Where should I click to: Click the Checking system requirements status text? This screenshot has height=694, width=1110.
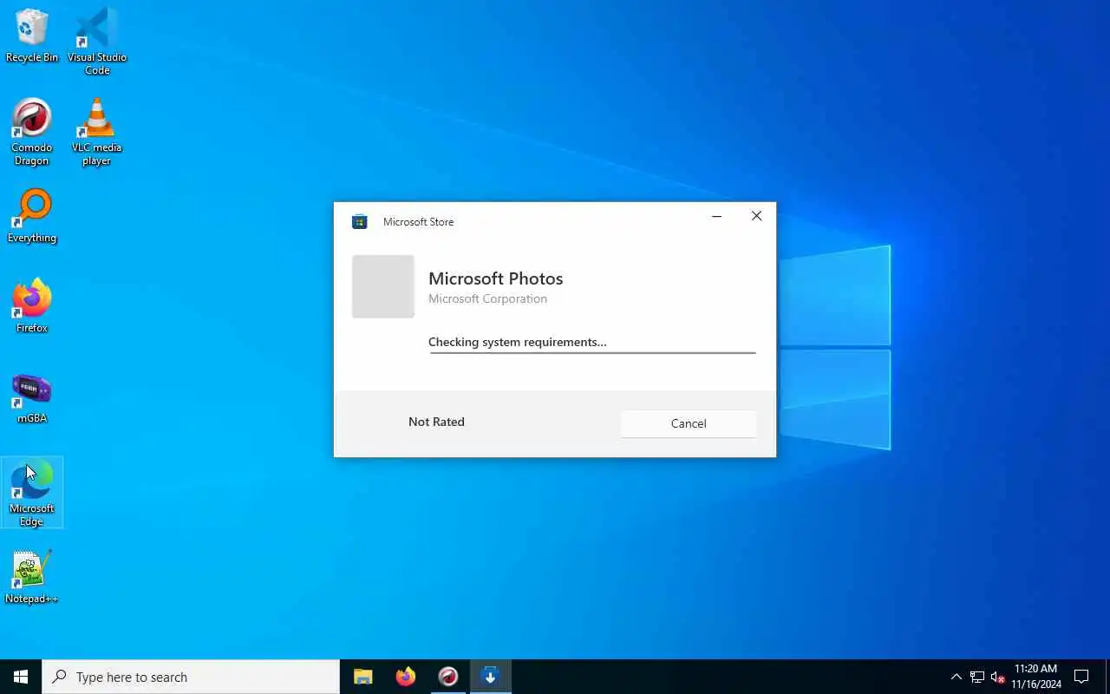coord(518,342)
